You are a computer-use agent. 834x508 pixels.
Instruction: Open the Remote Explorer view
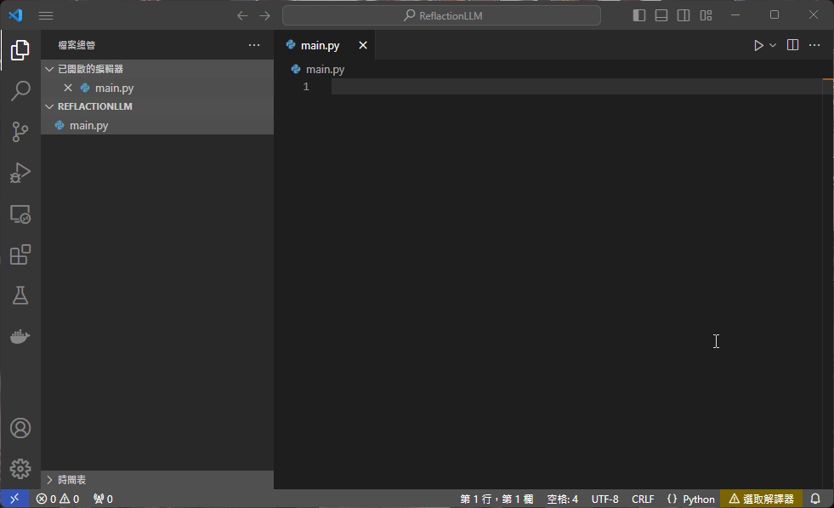pos(20,214)
